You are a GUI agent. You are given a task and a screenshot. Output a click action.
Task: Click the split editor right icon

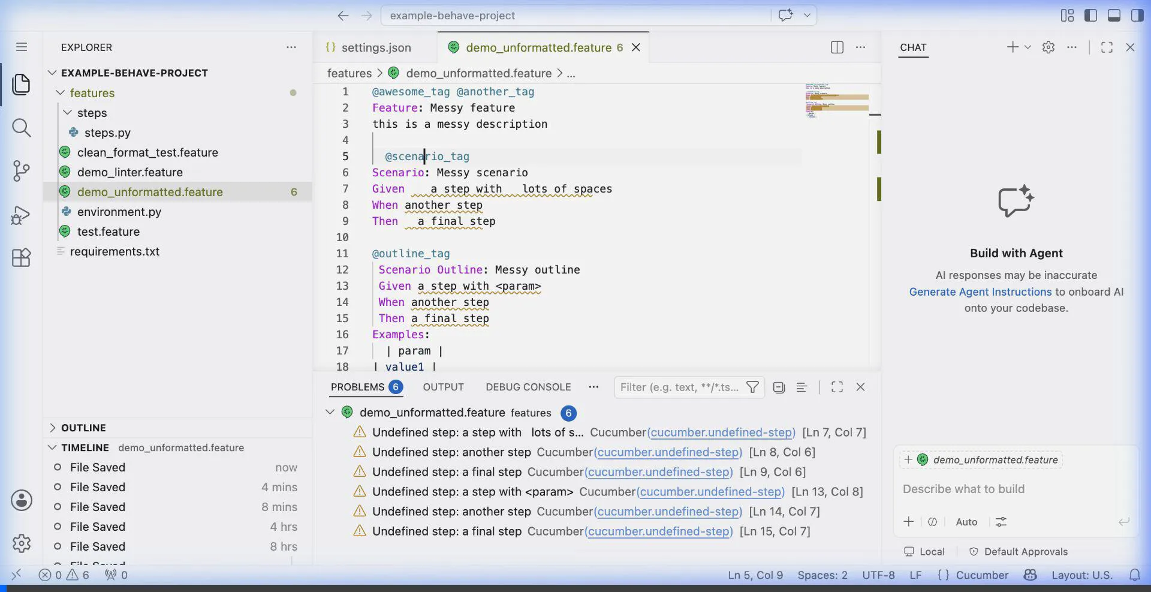click(837, 47)
